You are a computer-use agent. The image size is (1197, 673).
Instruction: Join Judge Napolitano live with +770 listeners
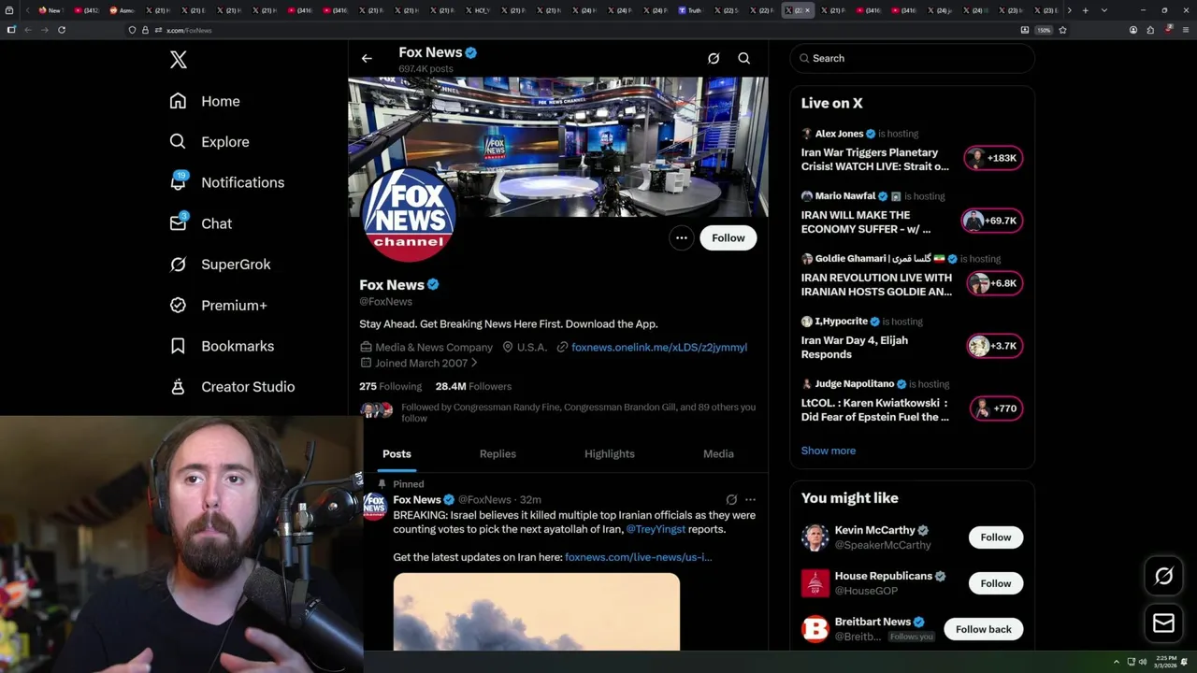click(x=997, y=408)
